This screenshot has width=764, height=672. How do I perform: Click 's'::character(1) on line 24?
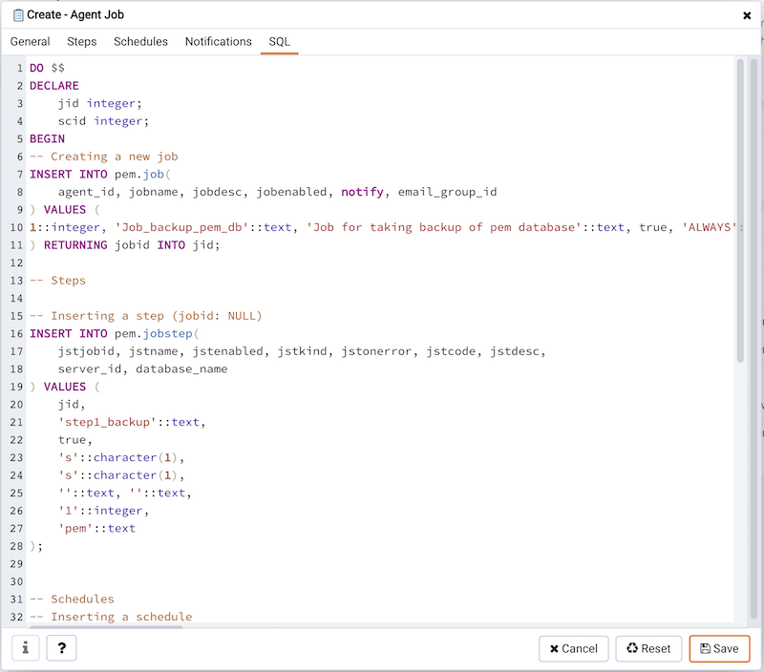click(x=121, y=475)
